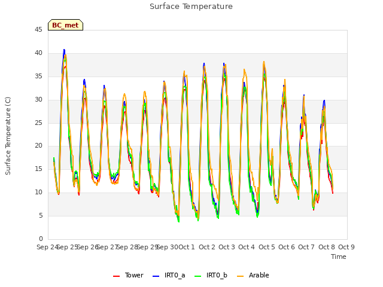The width and height of the screenshot is (383, 287).
Task: Click the orange Arable legend swatch
Action: point(240,276)
